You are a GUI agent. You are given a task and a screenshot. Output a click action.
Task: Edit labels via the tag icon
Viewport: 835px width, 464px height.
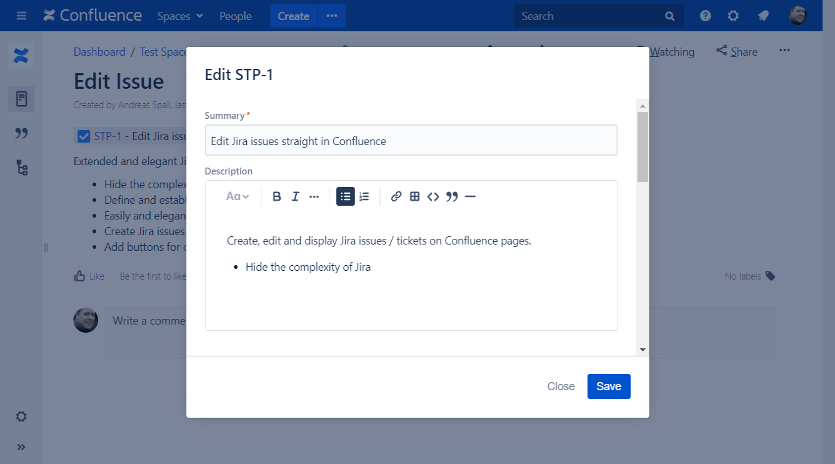(x=770, y=276)
